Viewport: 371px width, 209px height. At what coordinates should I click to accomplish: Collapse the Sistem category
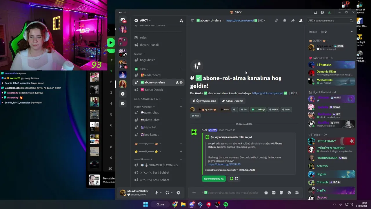pos(139,54)
